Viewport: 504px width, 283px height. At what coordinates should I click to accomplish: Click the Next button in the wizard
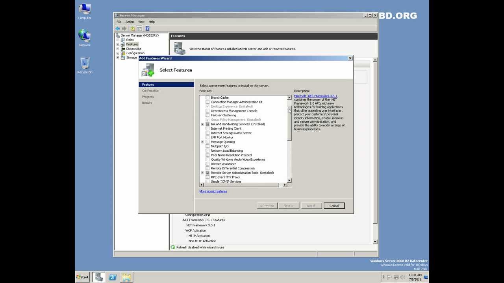(x=288, y=206)
